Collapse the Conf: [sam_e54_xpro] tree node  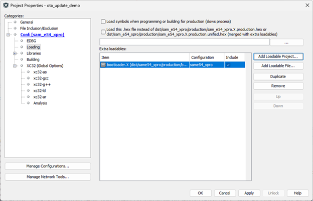pyautogui.click(x=9, y=34)
